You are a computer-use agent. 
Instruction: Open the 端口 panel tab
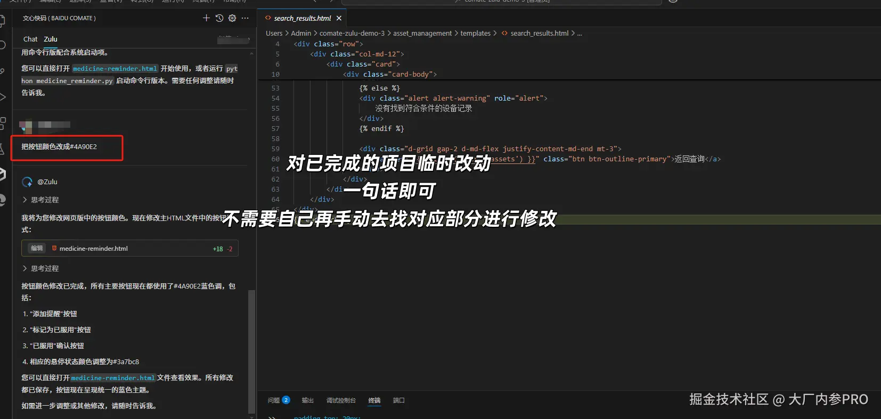[x=399, y=400]
